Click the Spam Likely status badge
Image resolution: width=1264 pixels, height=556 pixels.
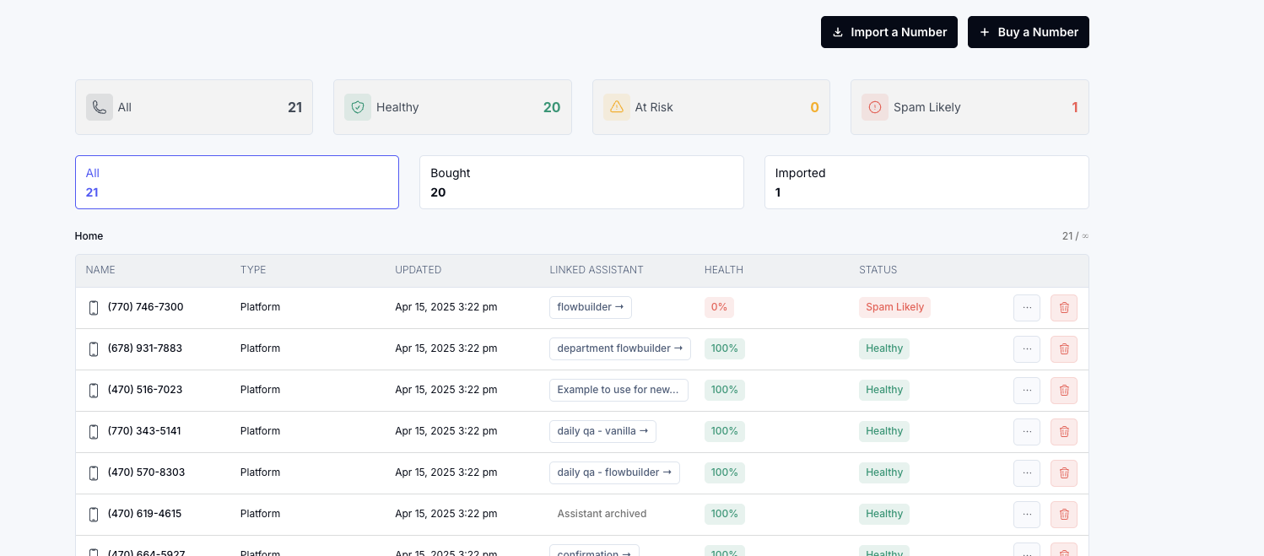click(x=894, y=307)
